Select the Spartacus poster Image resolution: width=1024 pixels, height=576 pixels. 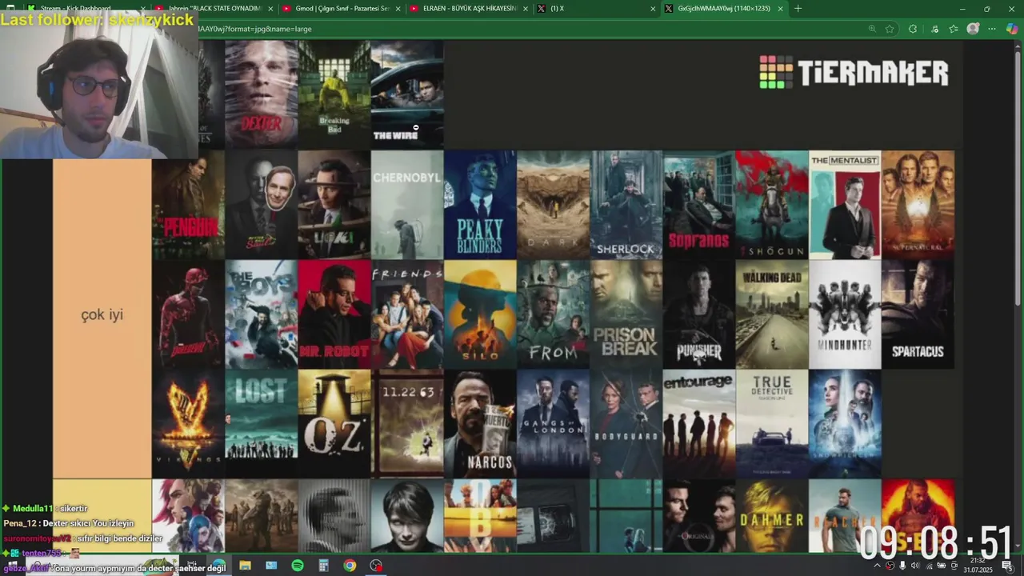coord(918,314)
